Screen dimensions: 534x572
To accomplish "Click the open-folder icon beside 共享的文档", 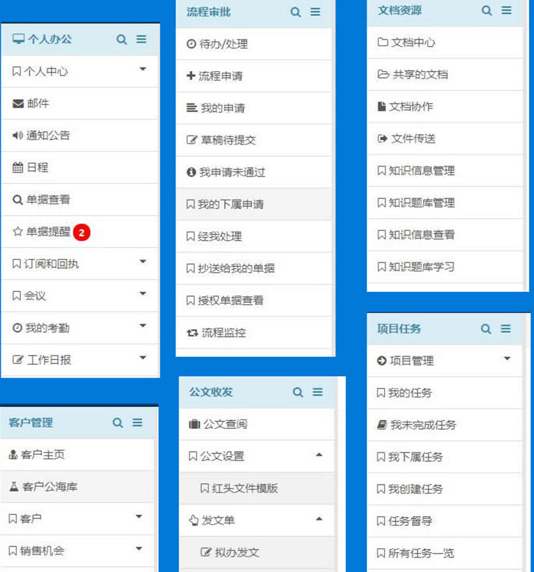I will coord(383,74).
